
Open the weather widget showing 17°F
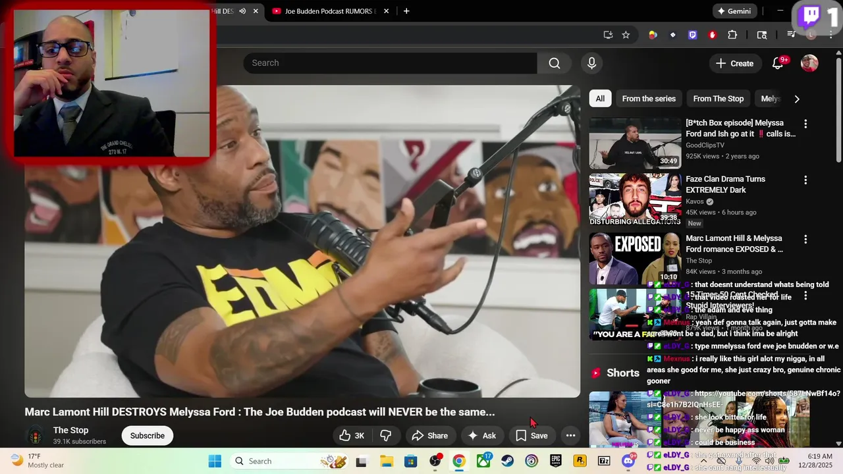[x=38, y=461]
